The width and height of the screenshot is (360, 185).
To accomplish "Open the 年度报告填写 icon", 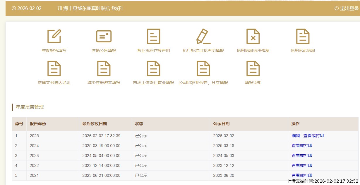I will pyautogui.click(x=54, y=36).
